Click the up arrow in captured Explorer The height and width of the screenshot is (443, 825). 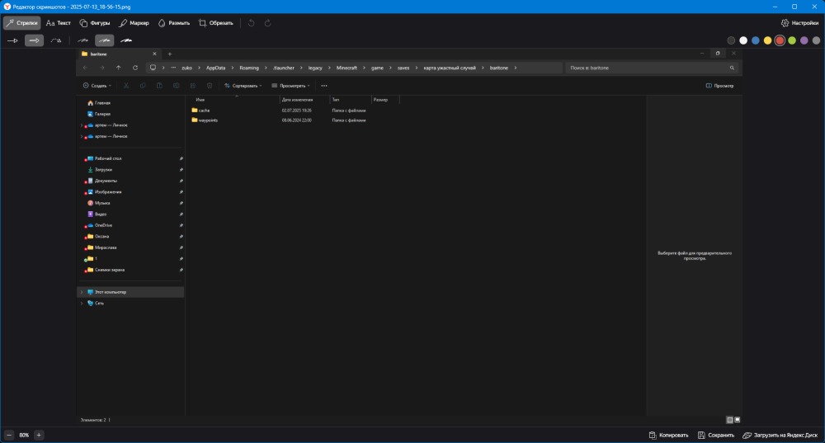pyautogui.click(x=118, y=68)
